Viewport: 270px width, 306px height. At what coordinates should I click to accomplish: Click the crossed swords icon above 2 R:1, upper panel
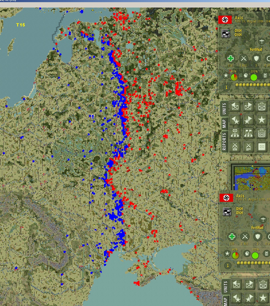tap(243, 59)
